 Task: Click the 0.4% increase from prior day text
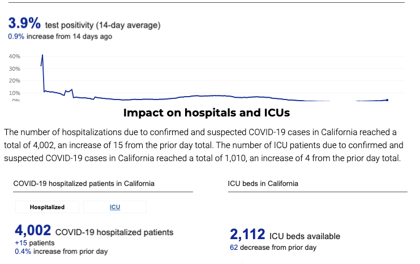tap(61, 251)
